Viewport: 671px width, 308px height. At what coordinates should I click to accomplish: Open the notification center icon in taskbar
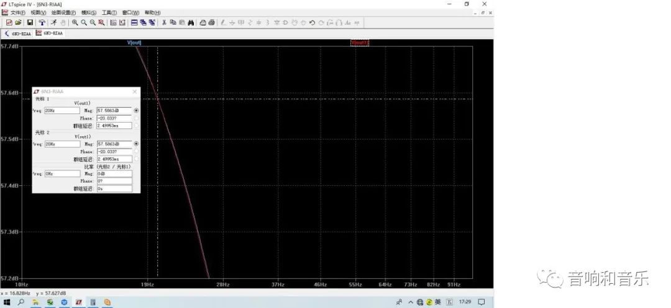[x=482, y=302]
